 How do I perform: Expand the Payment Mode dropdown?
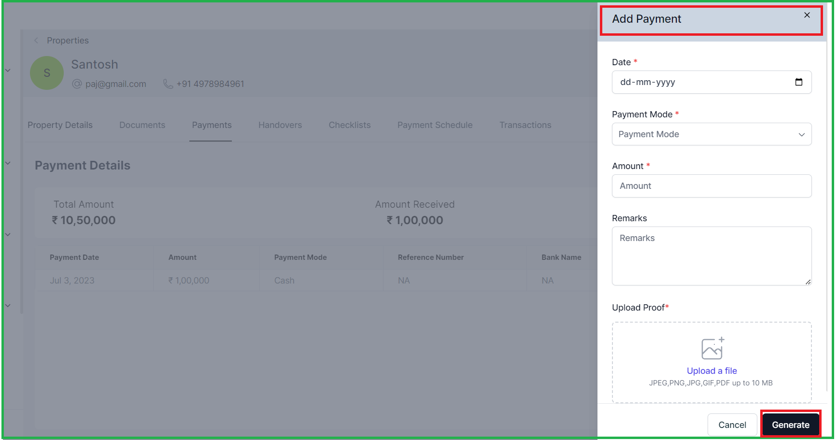(711, 134)
